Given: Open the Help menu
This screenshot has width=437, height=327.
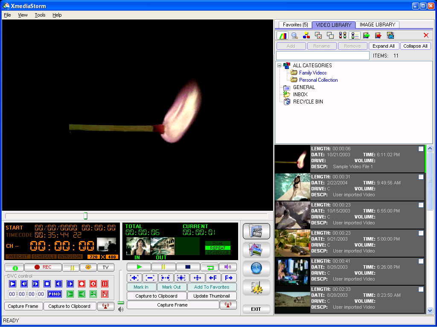Looking at the screenshot, I should click(x=57, y=15).
